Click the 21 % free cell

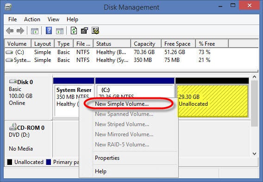(204, 60)
